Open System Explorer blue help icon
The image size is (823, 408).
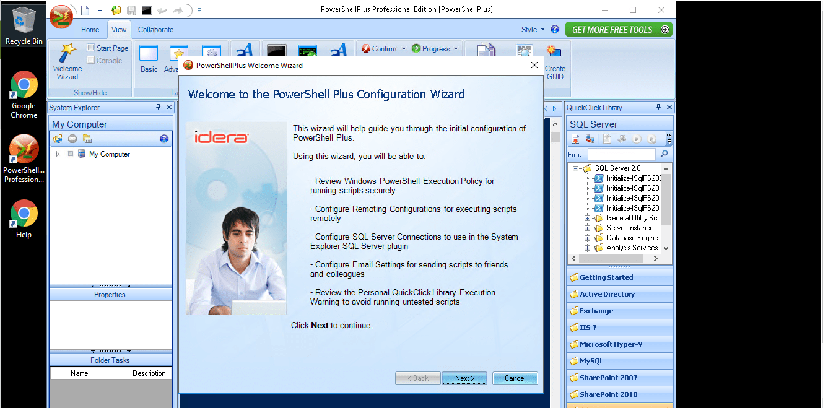(164, 139)
